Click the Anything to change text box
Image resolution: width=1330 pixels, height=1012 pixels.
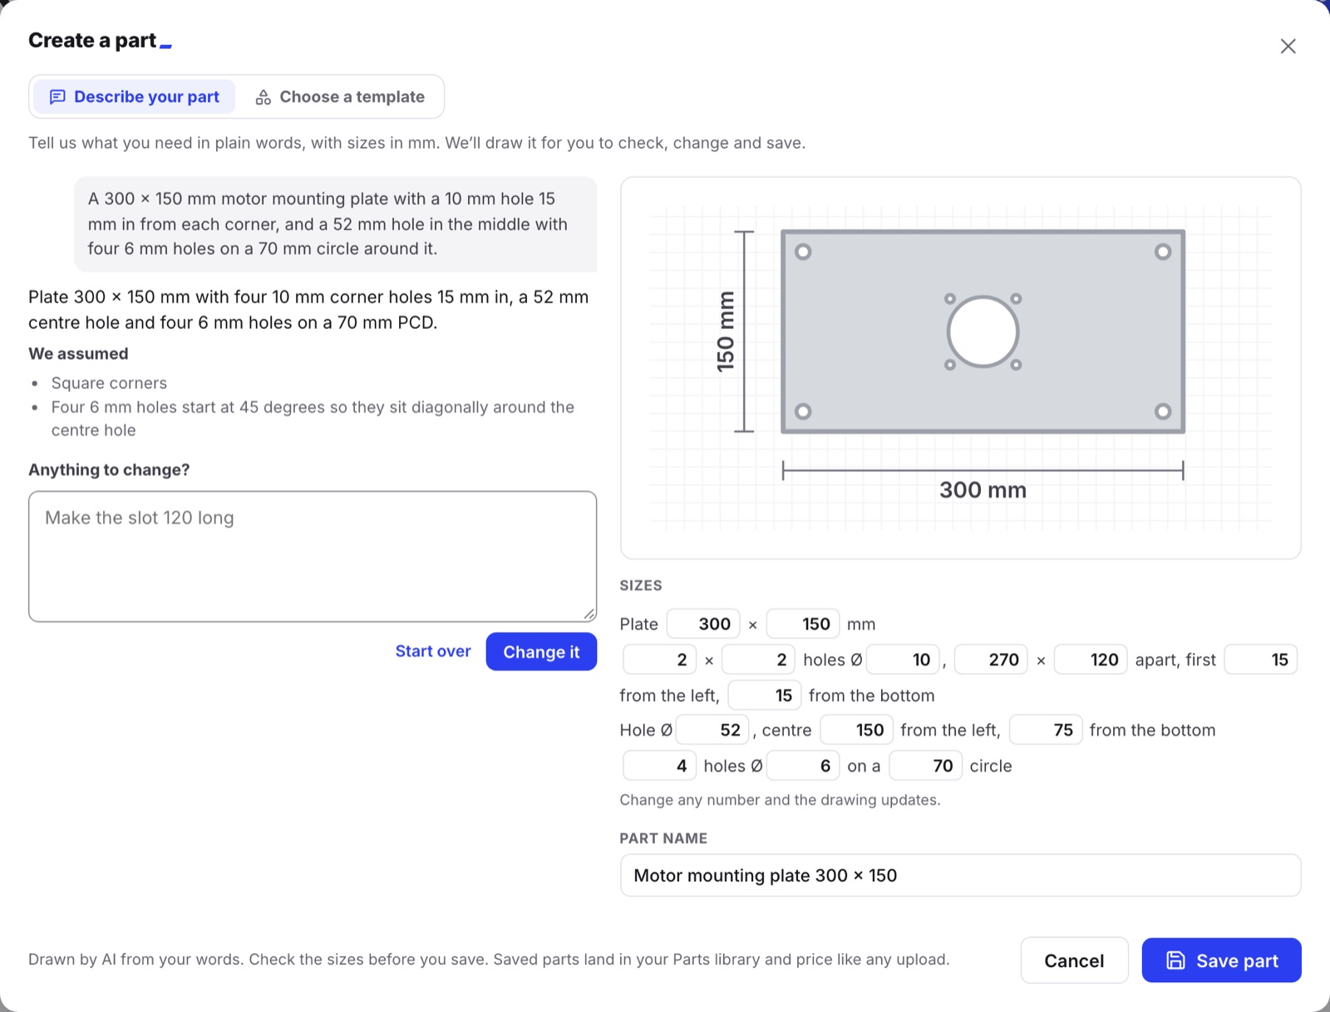tap(313, 556)
